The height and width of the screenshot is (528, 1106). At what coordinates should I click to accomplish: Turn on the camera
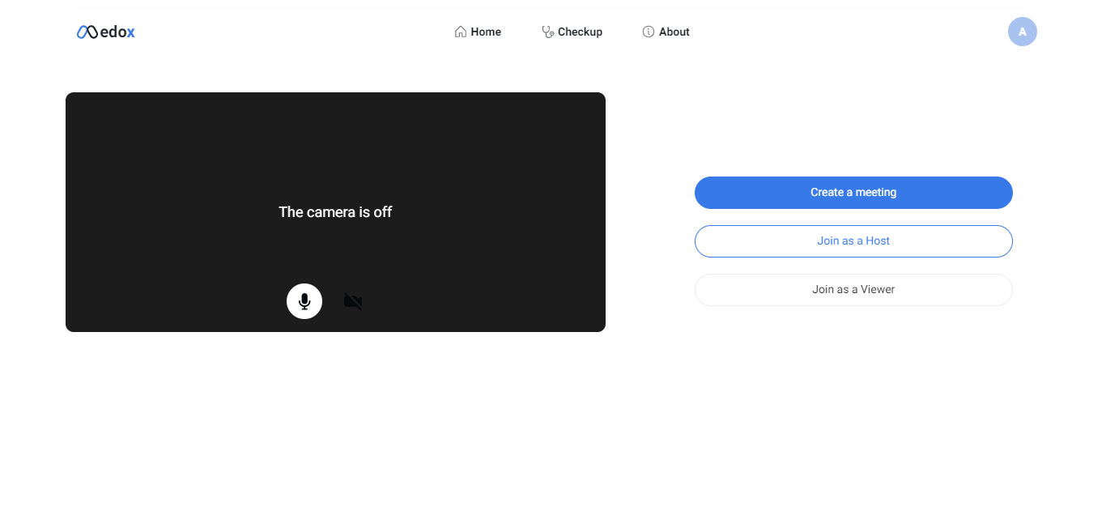pos(353,301)
